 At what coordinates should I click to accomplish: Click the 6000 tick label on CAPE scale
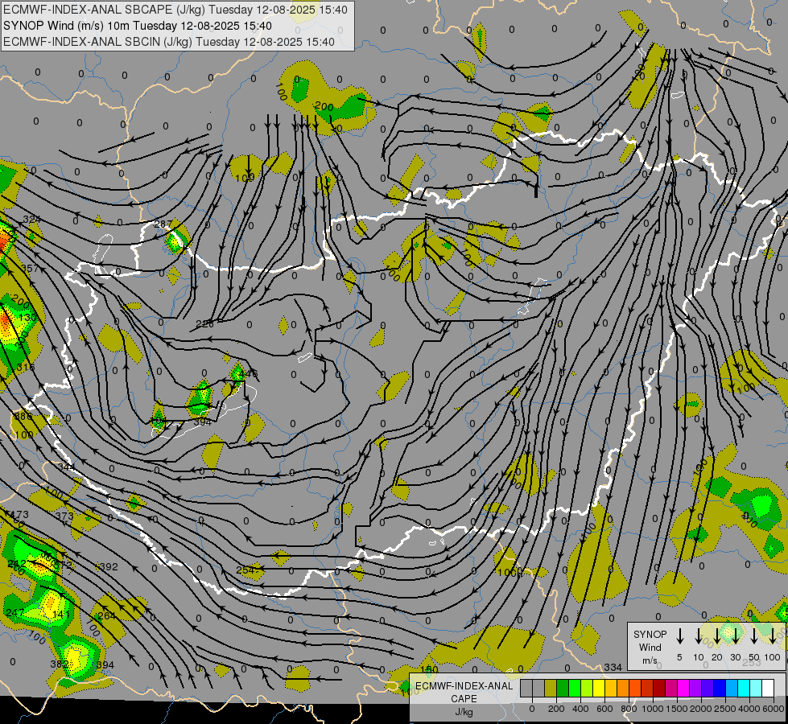tap(774, 709)
